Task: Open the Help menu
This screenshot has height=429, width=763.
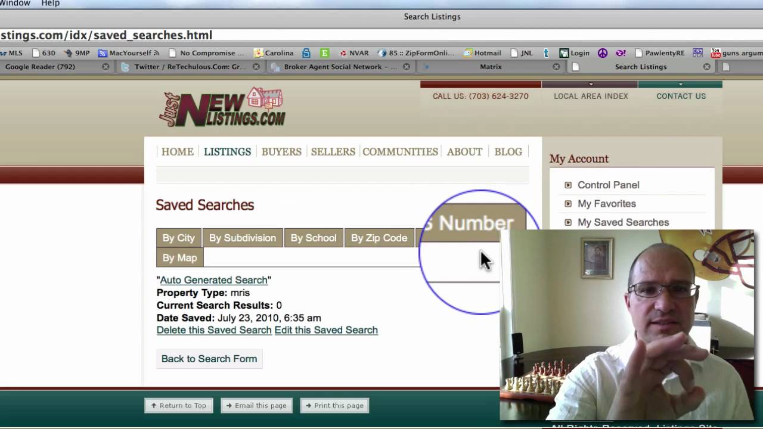Action: (x=50, y=4)
